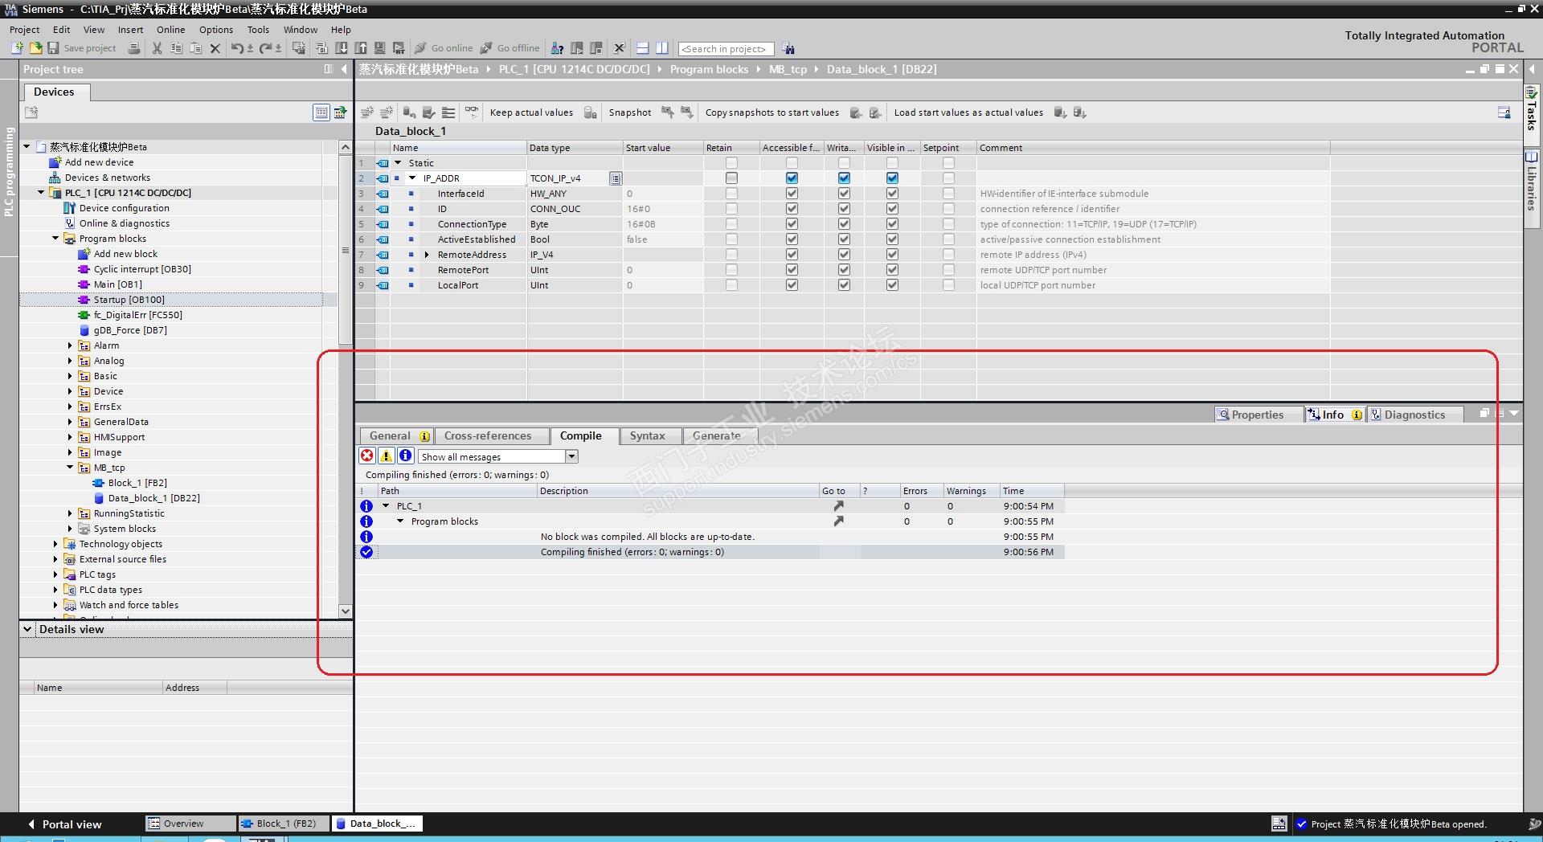Toggle Writable checkbox for IP_ADDR row
This screenshot has height=842, width=1543.
pos(844,178)
